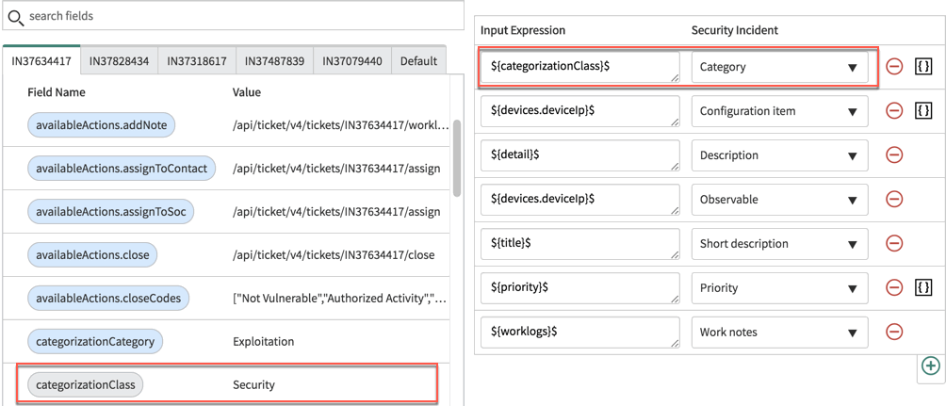Open curly-brace editor for Category row
Viewport: 946px width, 406px height.
pyautogui.click(x=923, y=66)
